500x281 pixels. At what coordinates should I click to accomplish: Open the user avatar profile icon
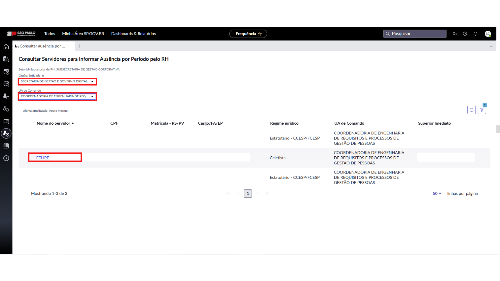pos(488,34)
